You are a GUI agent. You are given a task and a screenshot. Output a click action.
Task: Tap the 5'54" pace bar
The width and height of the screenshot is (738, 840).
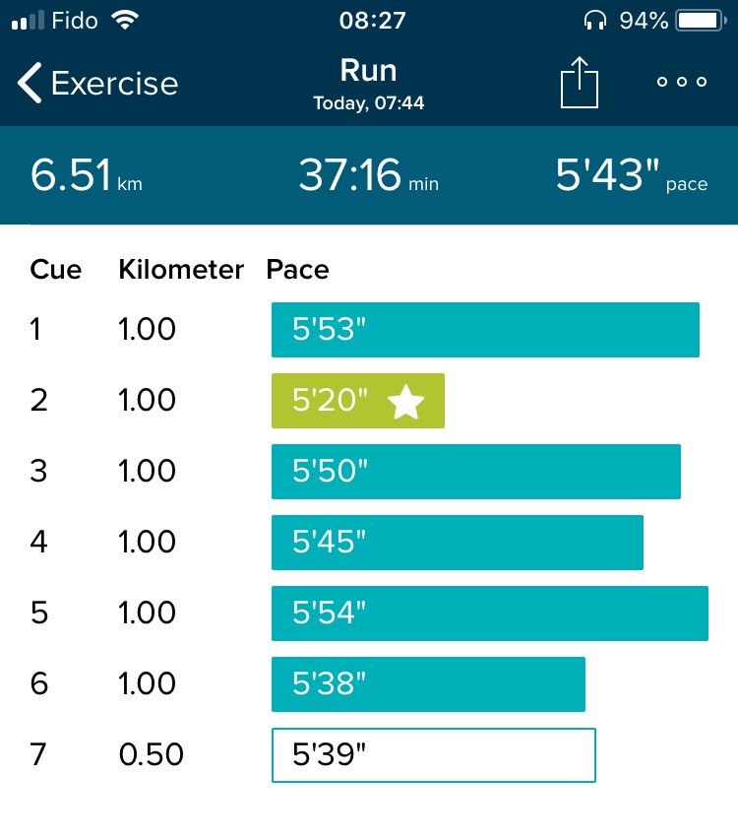[x=489, y=614]
